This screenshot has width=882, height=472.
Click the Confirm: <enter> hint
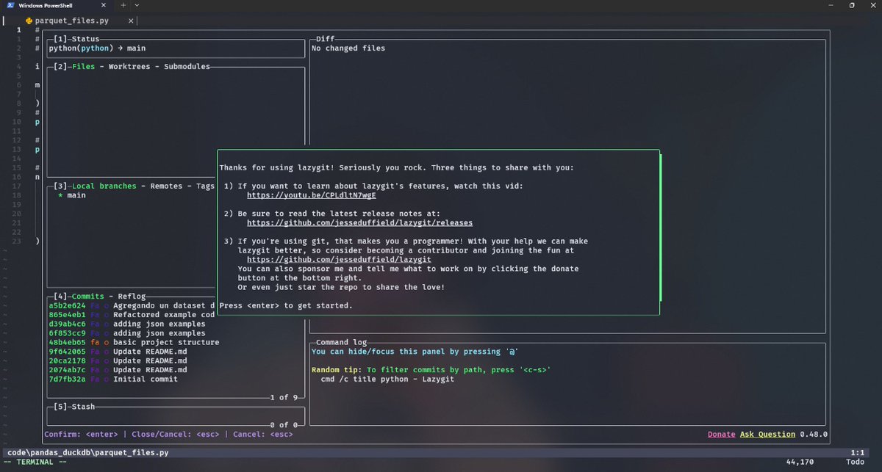pyautogui.click(x=81, y=434)
